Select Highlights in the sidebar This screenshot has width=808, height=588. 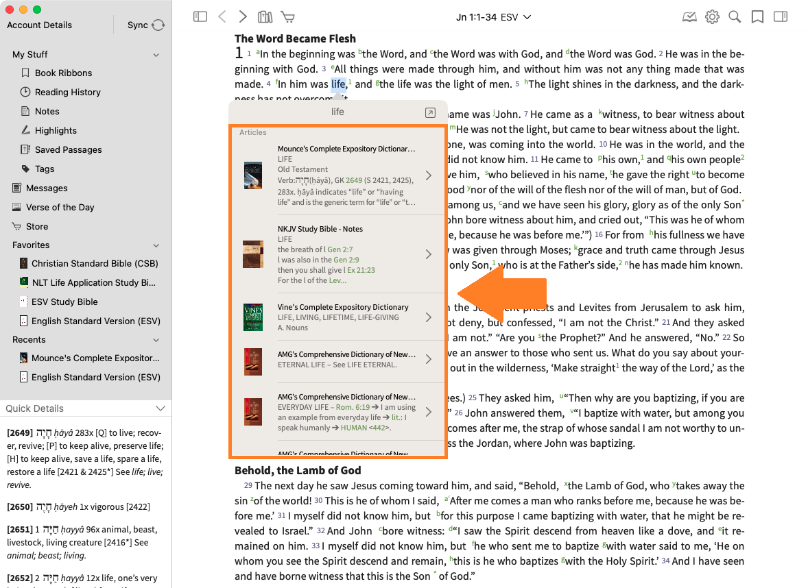click(56, 130)
